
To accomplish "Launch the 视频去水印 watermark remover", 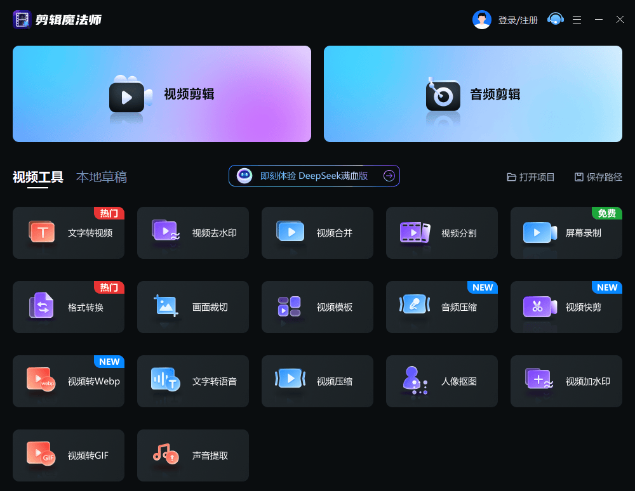I will 193,233.
